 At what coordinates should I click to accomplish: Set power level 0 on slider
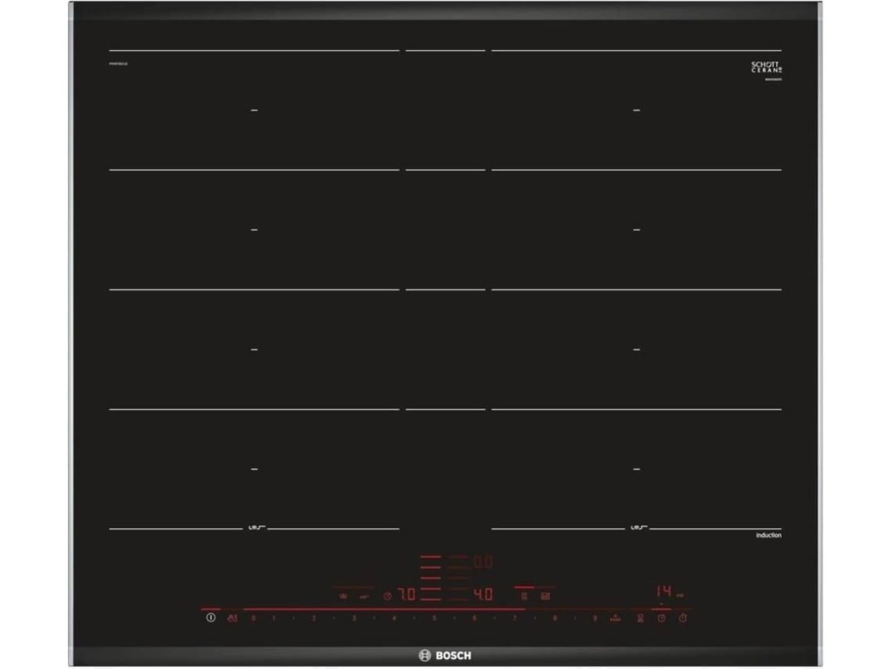254,618
